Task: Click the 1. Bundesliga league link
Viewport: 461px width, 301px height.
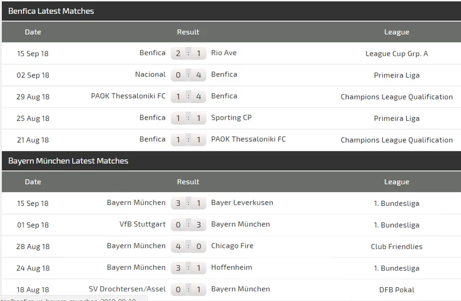Action: point(396,203)
